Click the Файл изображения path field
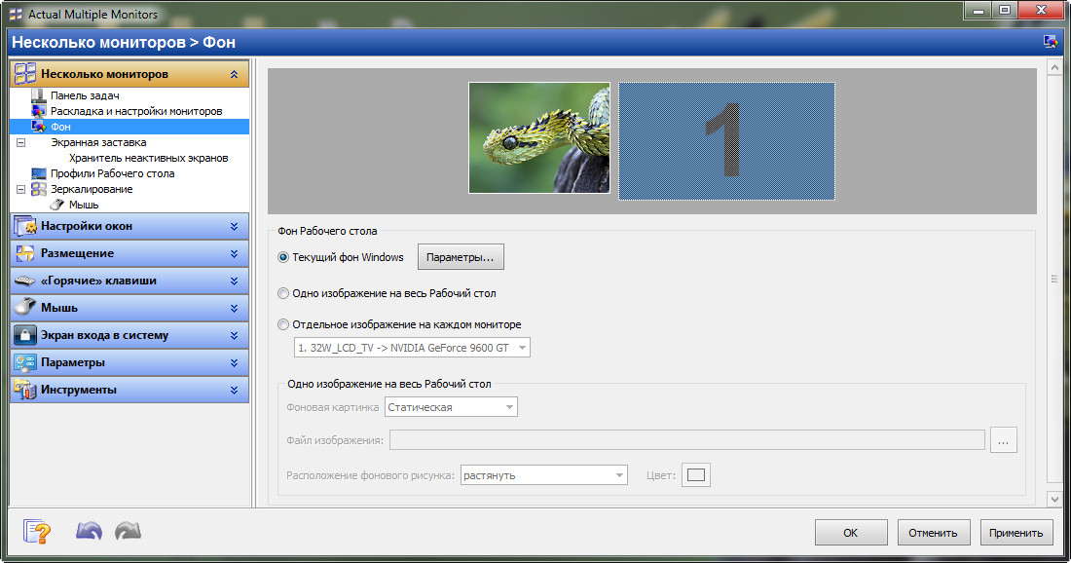 pyautogui.click(x=687, y=440)
